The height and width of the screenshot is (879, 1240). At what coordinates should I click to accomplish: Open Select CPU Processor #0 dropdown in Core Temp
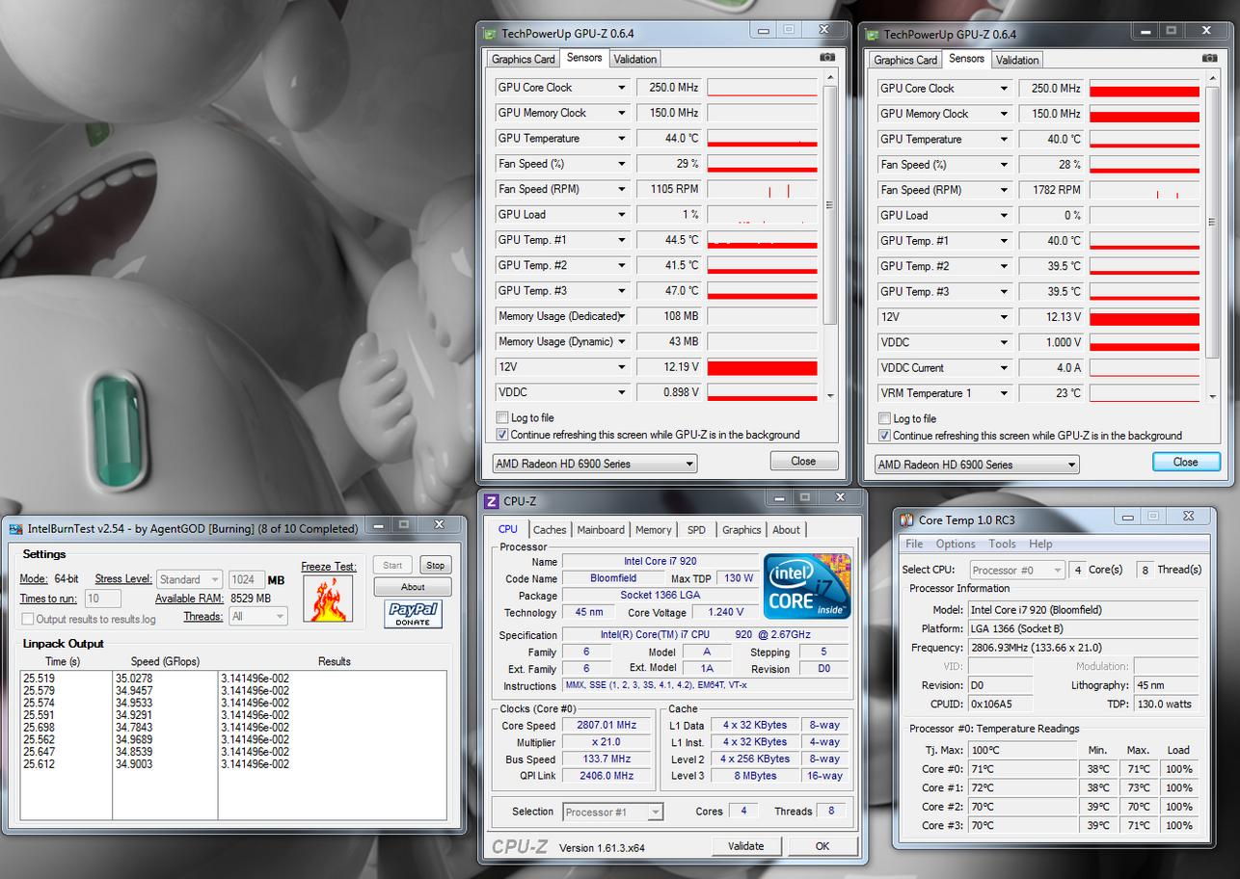(x=1016, y=570)
